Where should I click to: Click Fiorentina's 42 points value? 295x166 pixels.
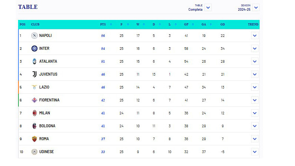point(103,100)
